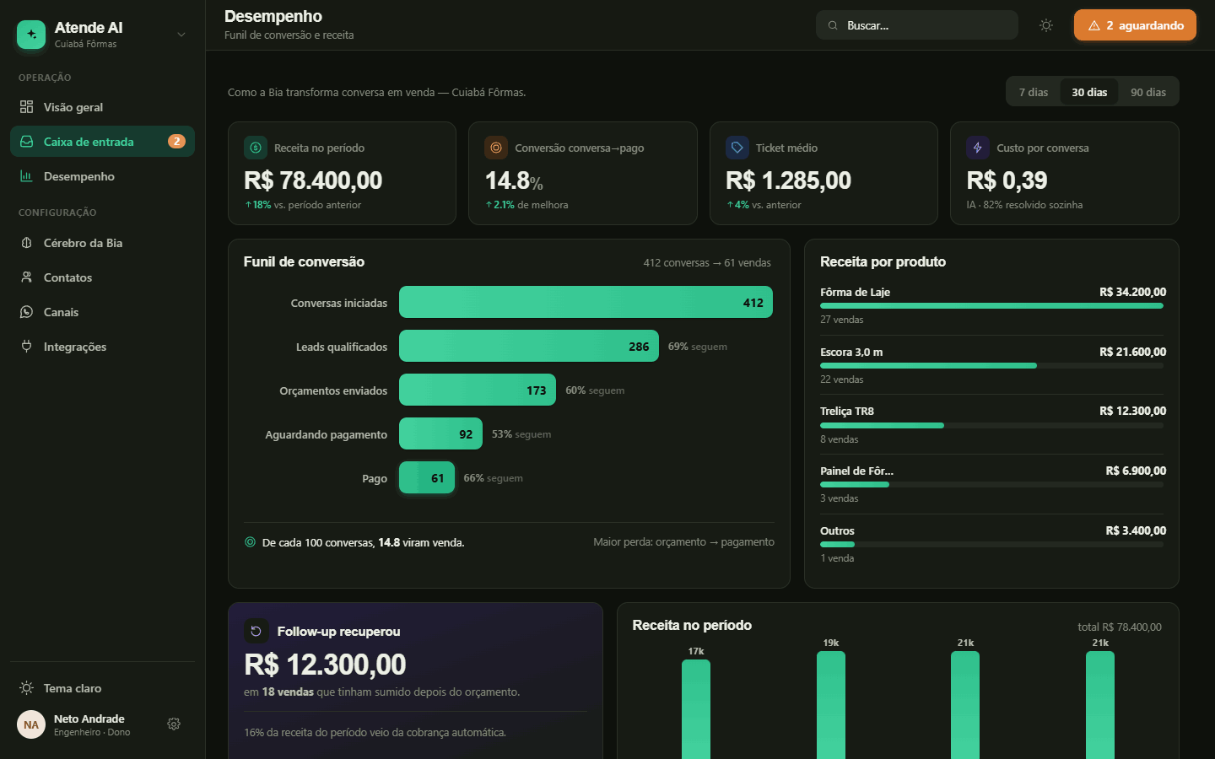Open the Integrações page
1215x759 pixels.
point(102,347)
